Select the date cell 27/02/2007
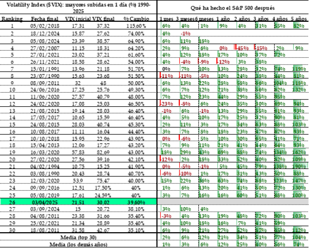309x248 pixels. tap(45, 48)
